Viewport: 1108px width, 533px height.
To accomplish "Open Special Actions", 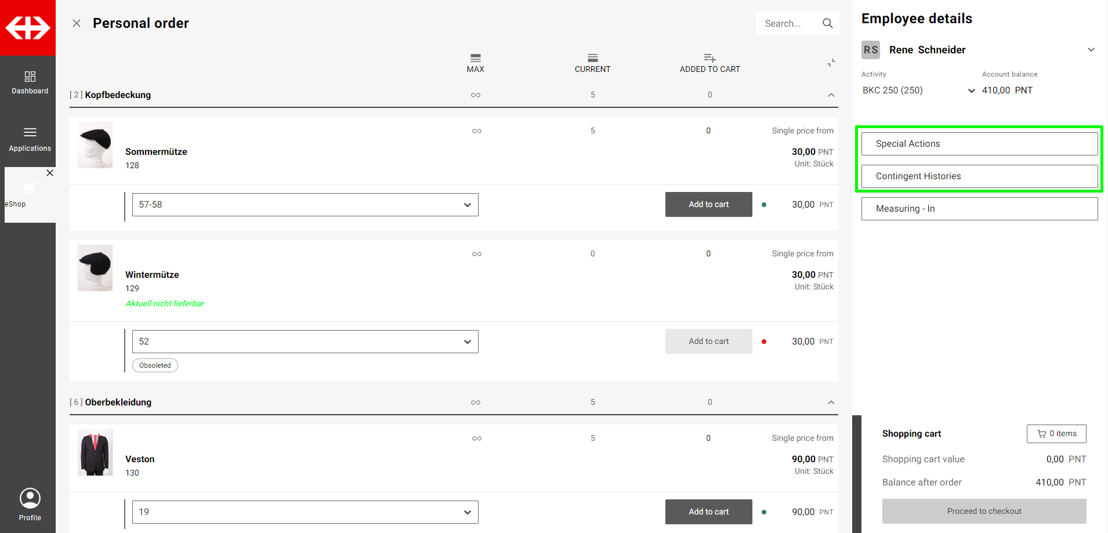I will (979, 144).
